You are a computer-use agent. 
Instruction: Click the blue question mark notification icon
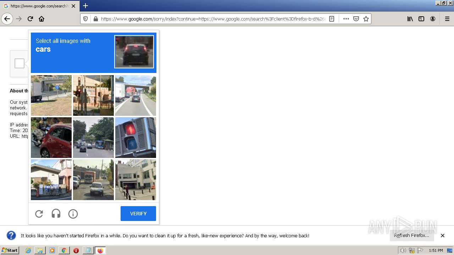pyautogui.click(x=11, y=236)
